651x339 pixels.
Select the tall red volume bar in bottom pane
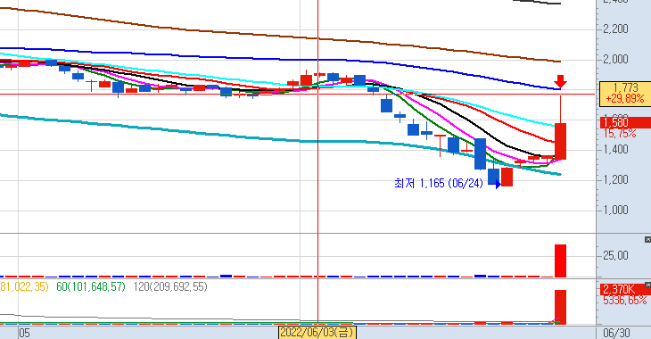[x=561, y=307]
